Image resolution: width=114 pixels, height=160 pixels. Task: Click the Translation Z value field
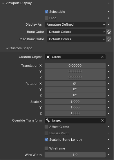pyautogui.click(x=75, y=77)
